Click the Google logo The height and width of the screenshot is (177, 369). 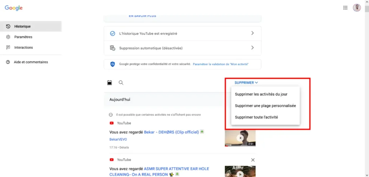(14, 8)
